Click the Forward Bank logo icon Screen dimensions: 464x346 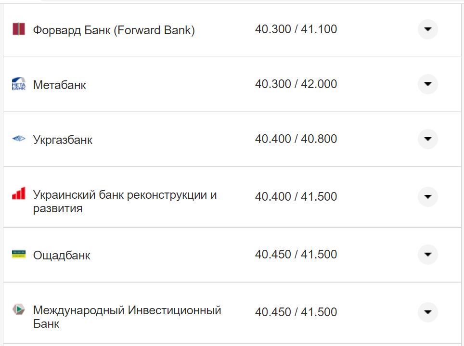[18, 29]
